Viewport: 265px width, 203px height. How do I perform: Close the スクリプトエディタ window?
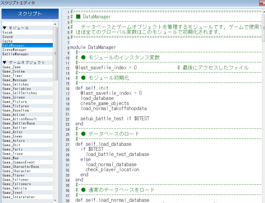coord(262,3)
